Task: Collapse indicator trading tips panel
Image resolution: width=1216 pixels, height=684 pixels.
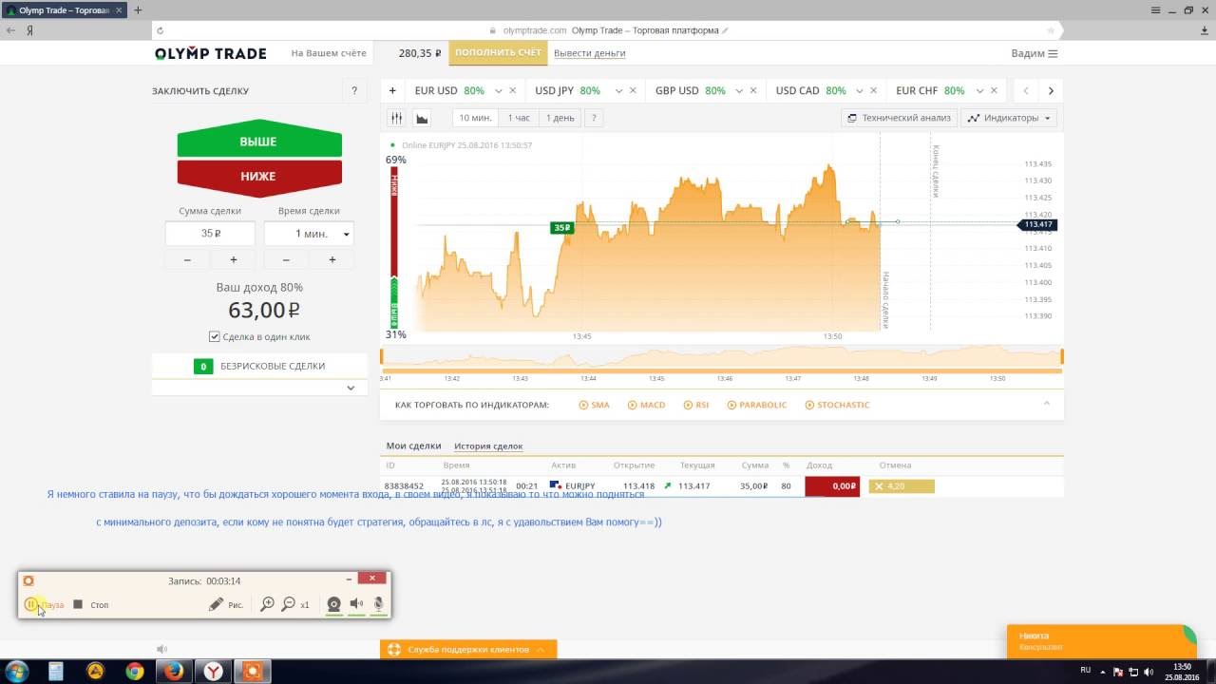Action: [x=1047, y=404]
